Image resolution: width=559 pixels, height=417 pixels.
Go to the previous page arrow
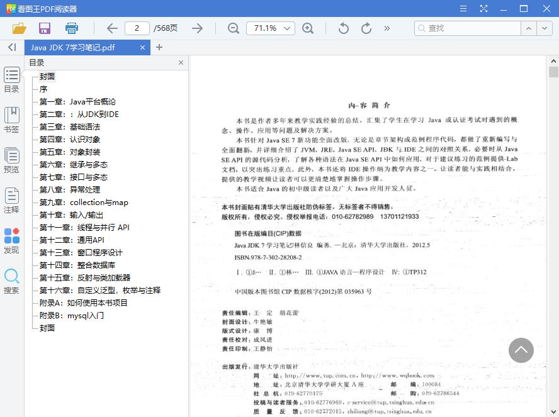(x=112, y=28)
